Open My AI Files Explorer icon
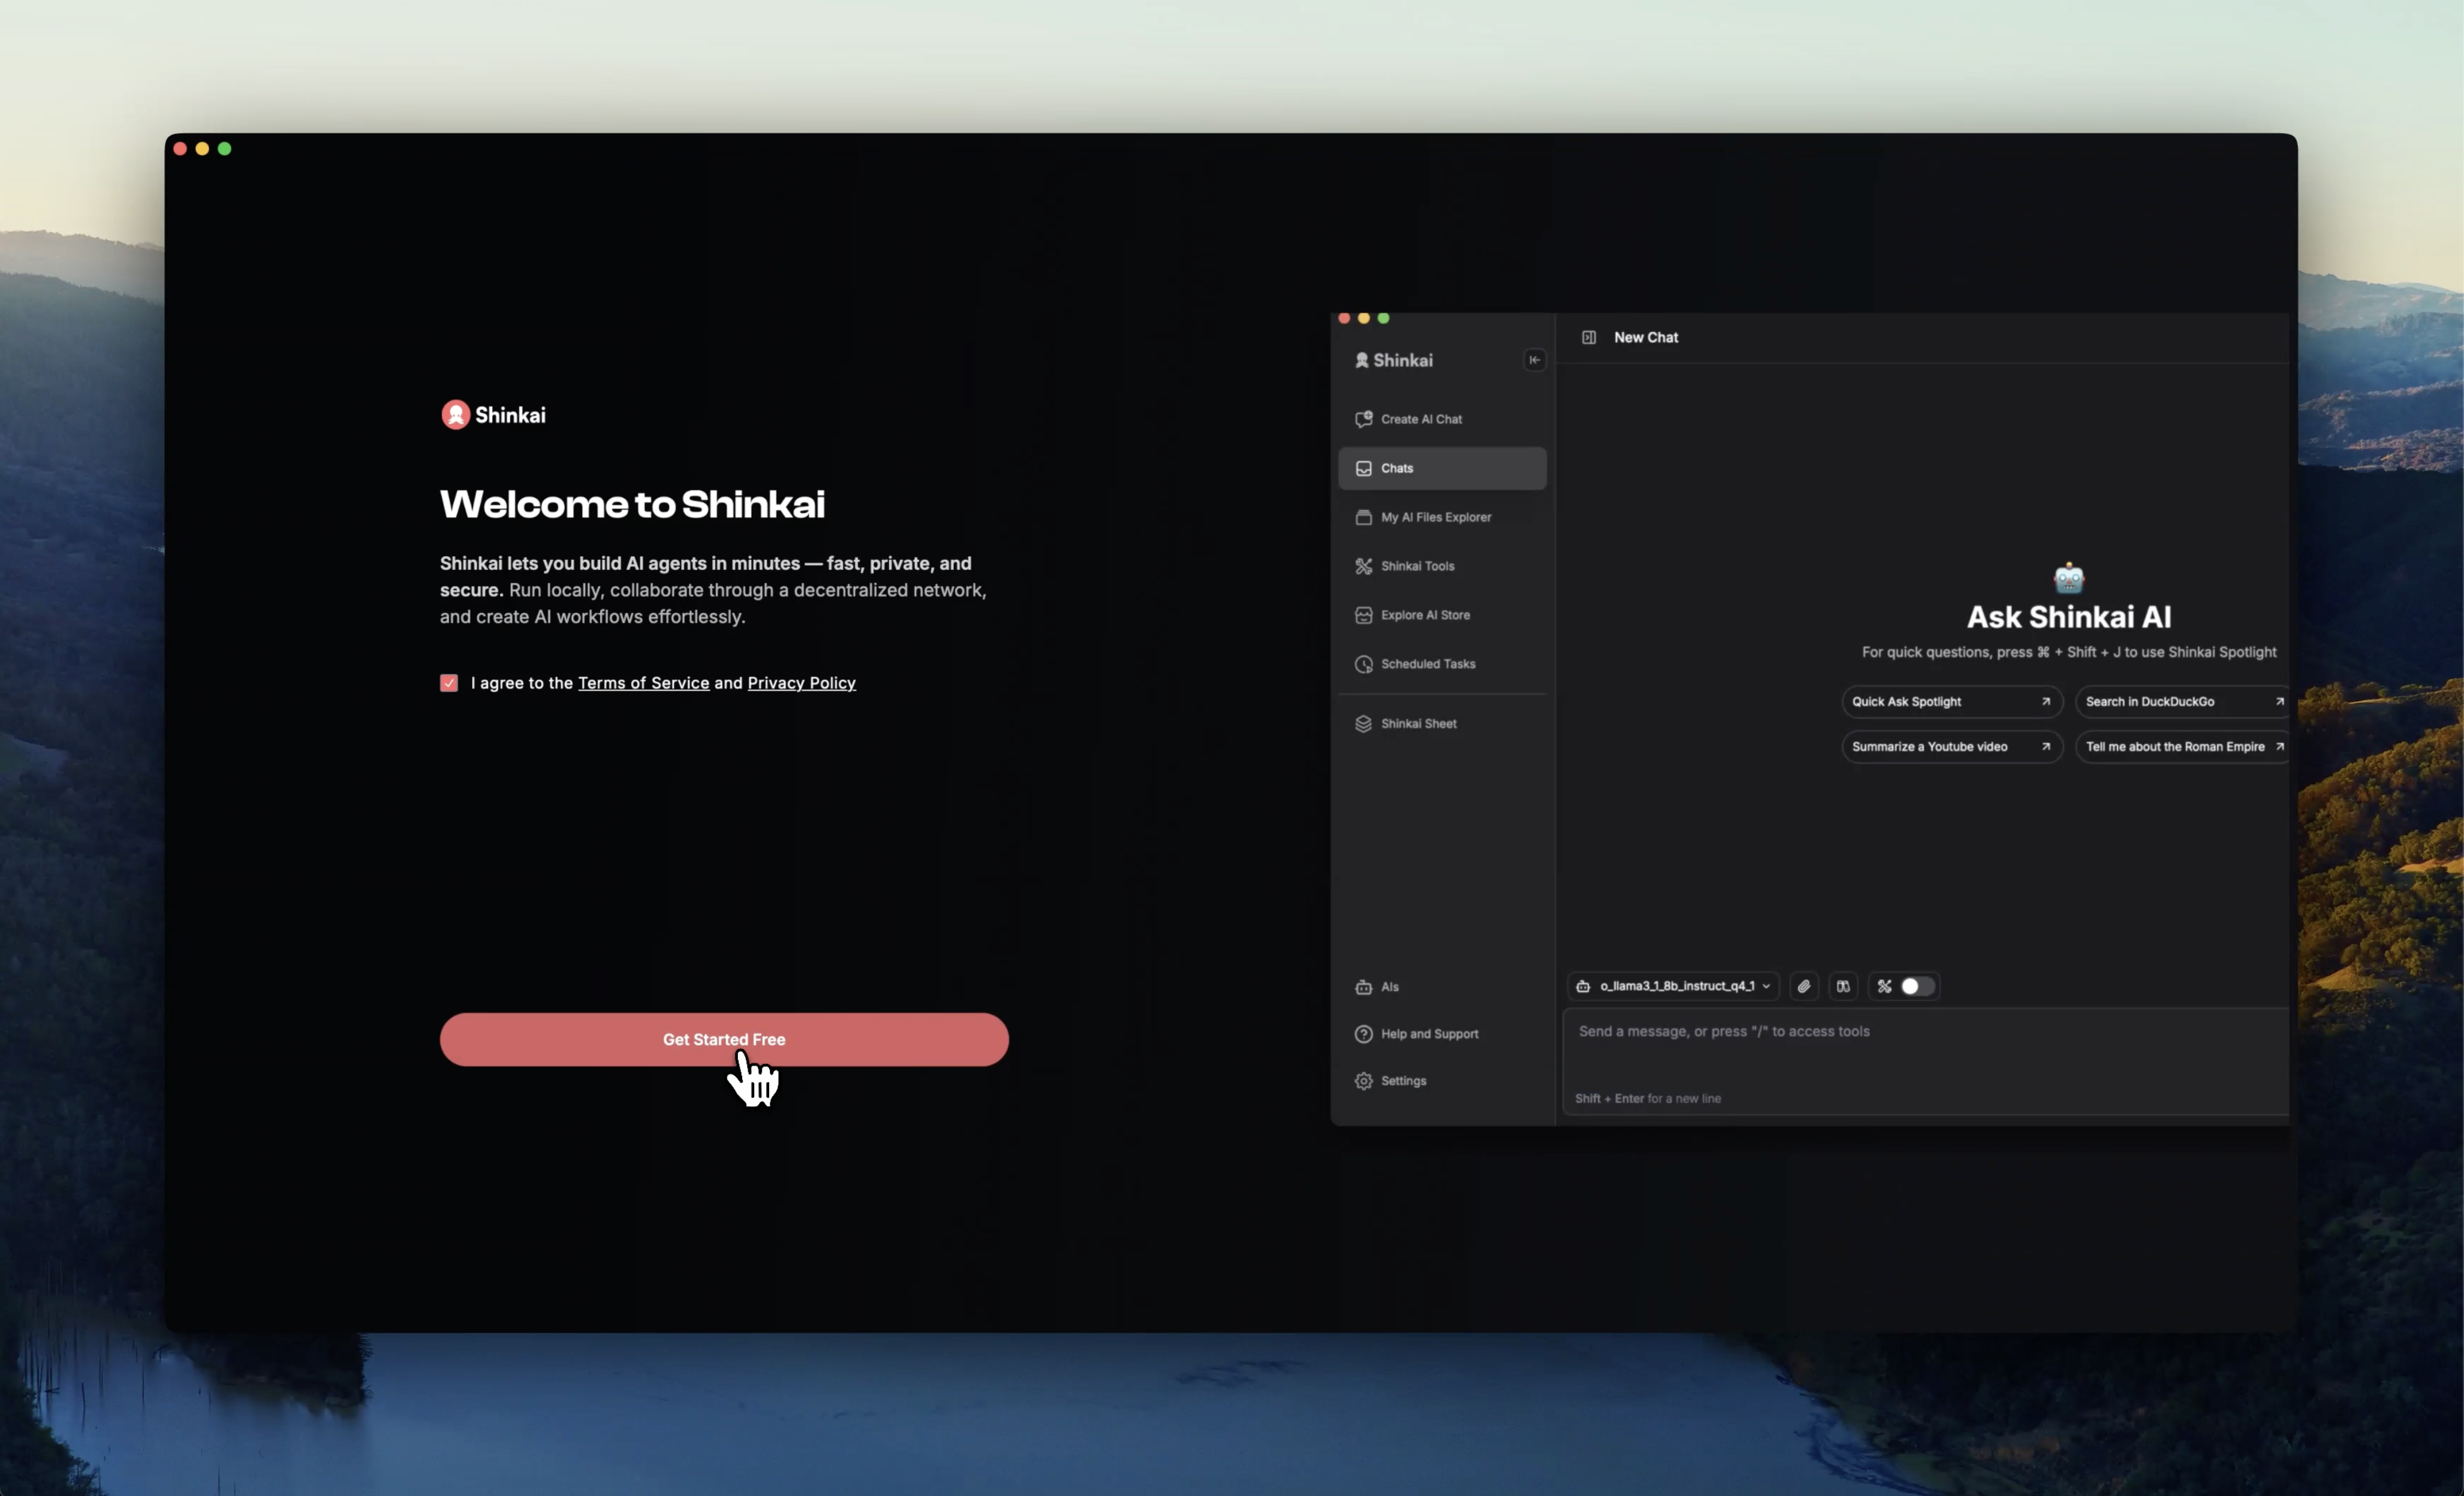The height and width of the screenshot is (1496, 2464). pos(1363,517)
